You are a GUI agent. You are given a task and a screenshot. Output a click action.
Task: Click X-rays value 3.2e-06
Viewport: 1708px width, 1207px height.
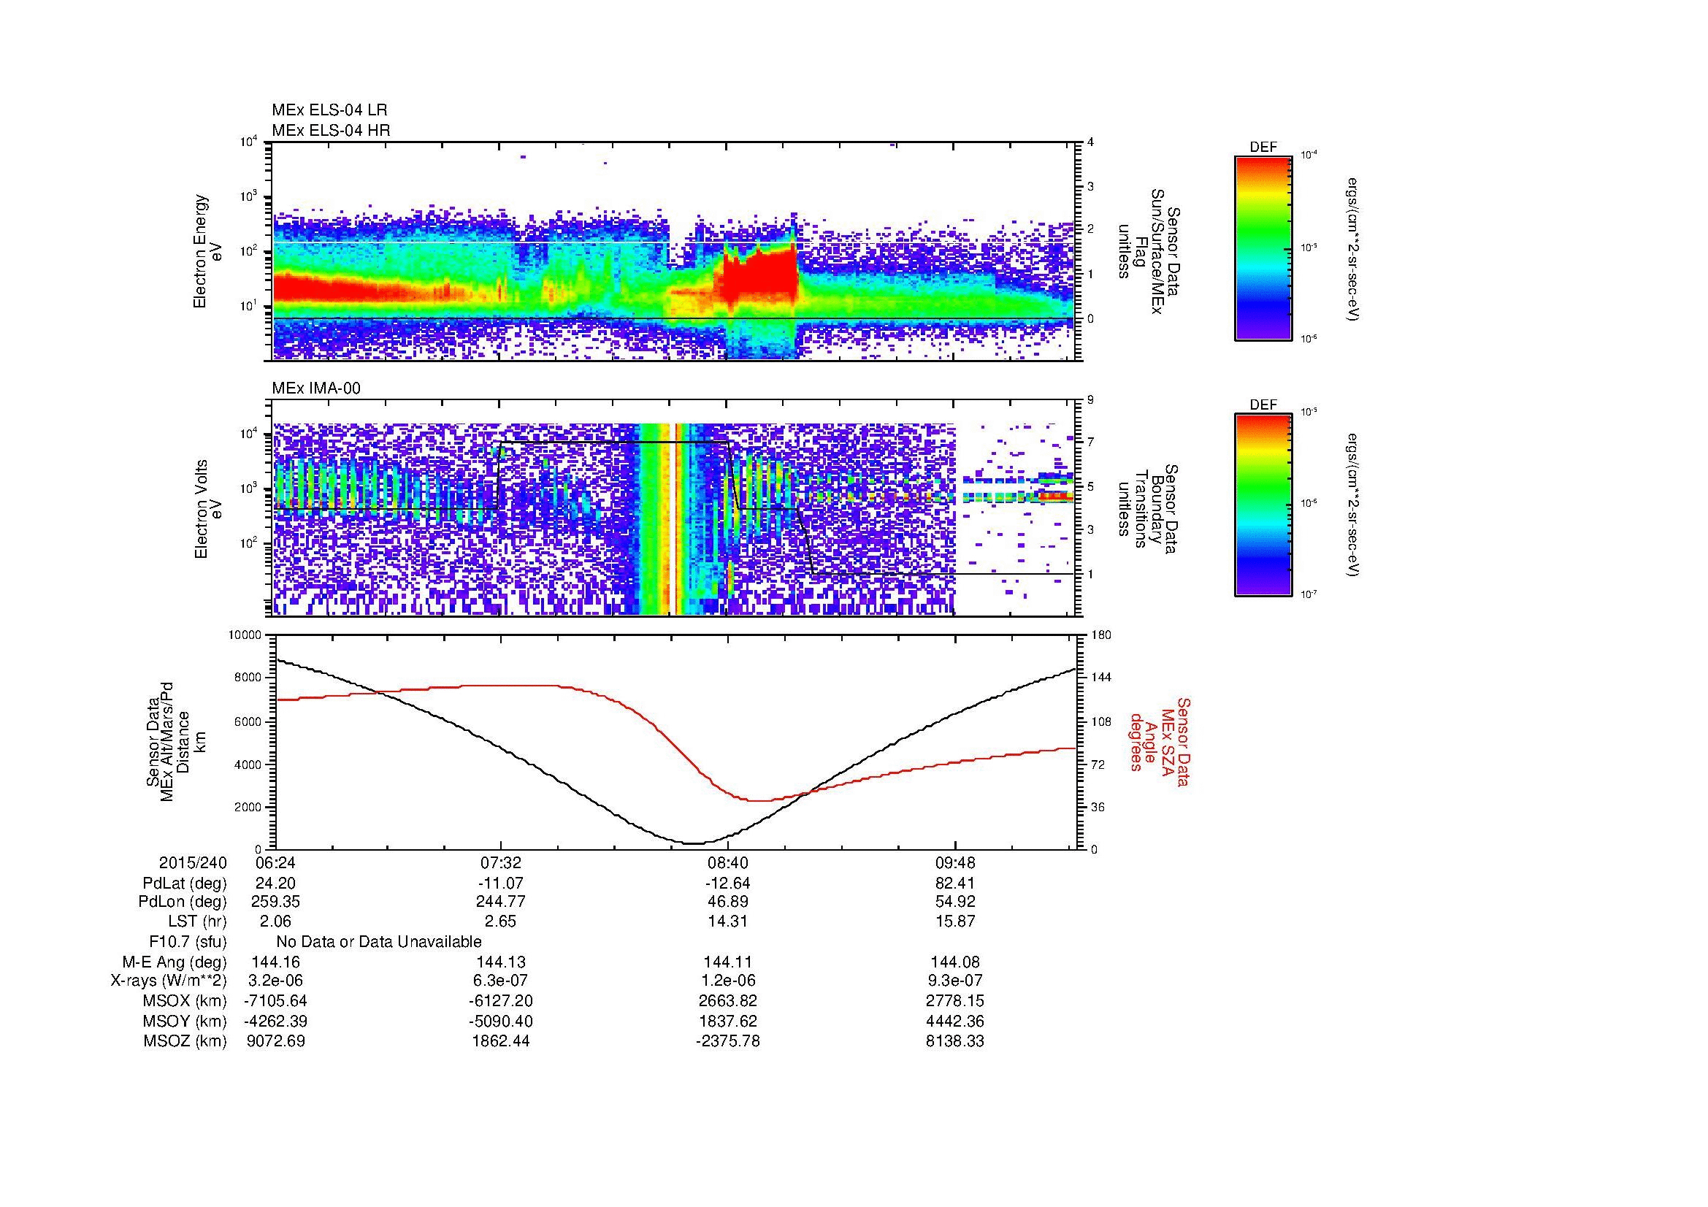(x=275, y=981)
